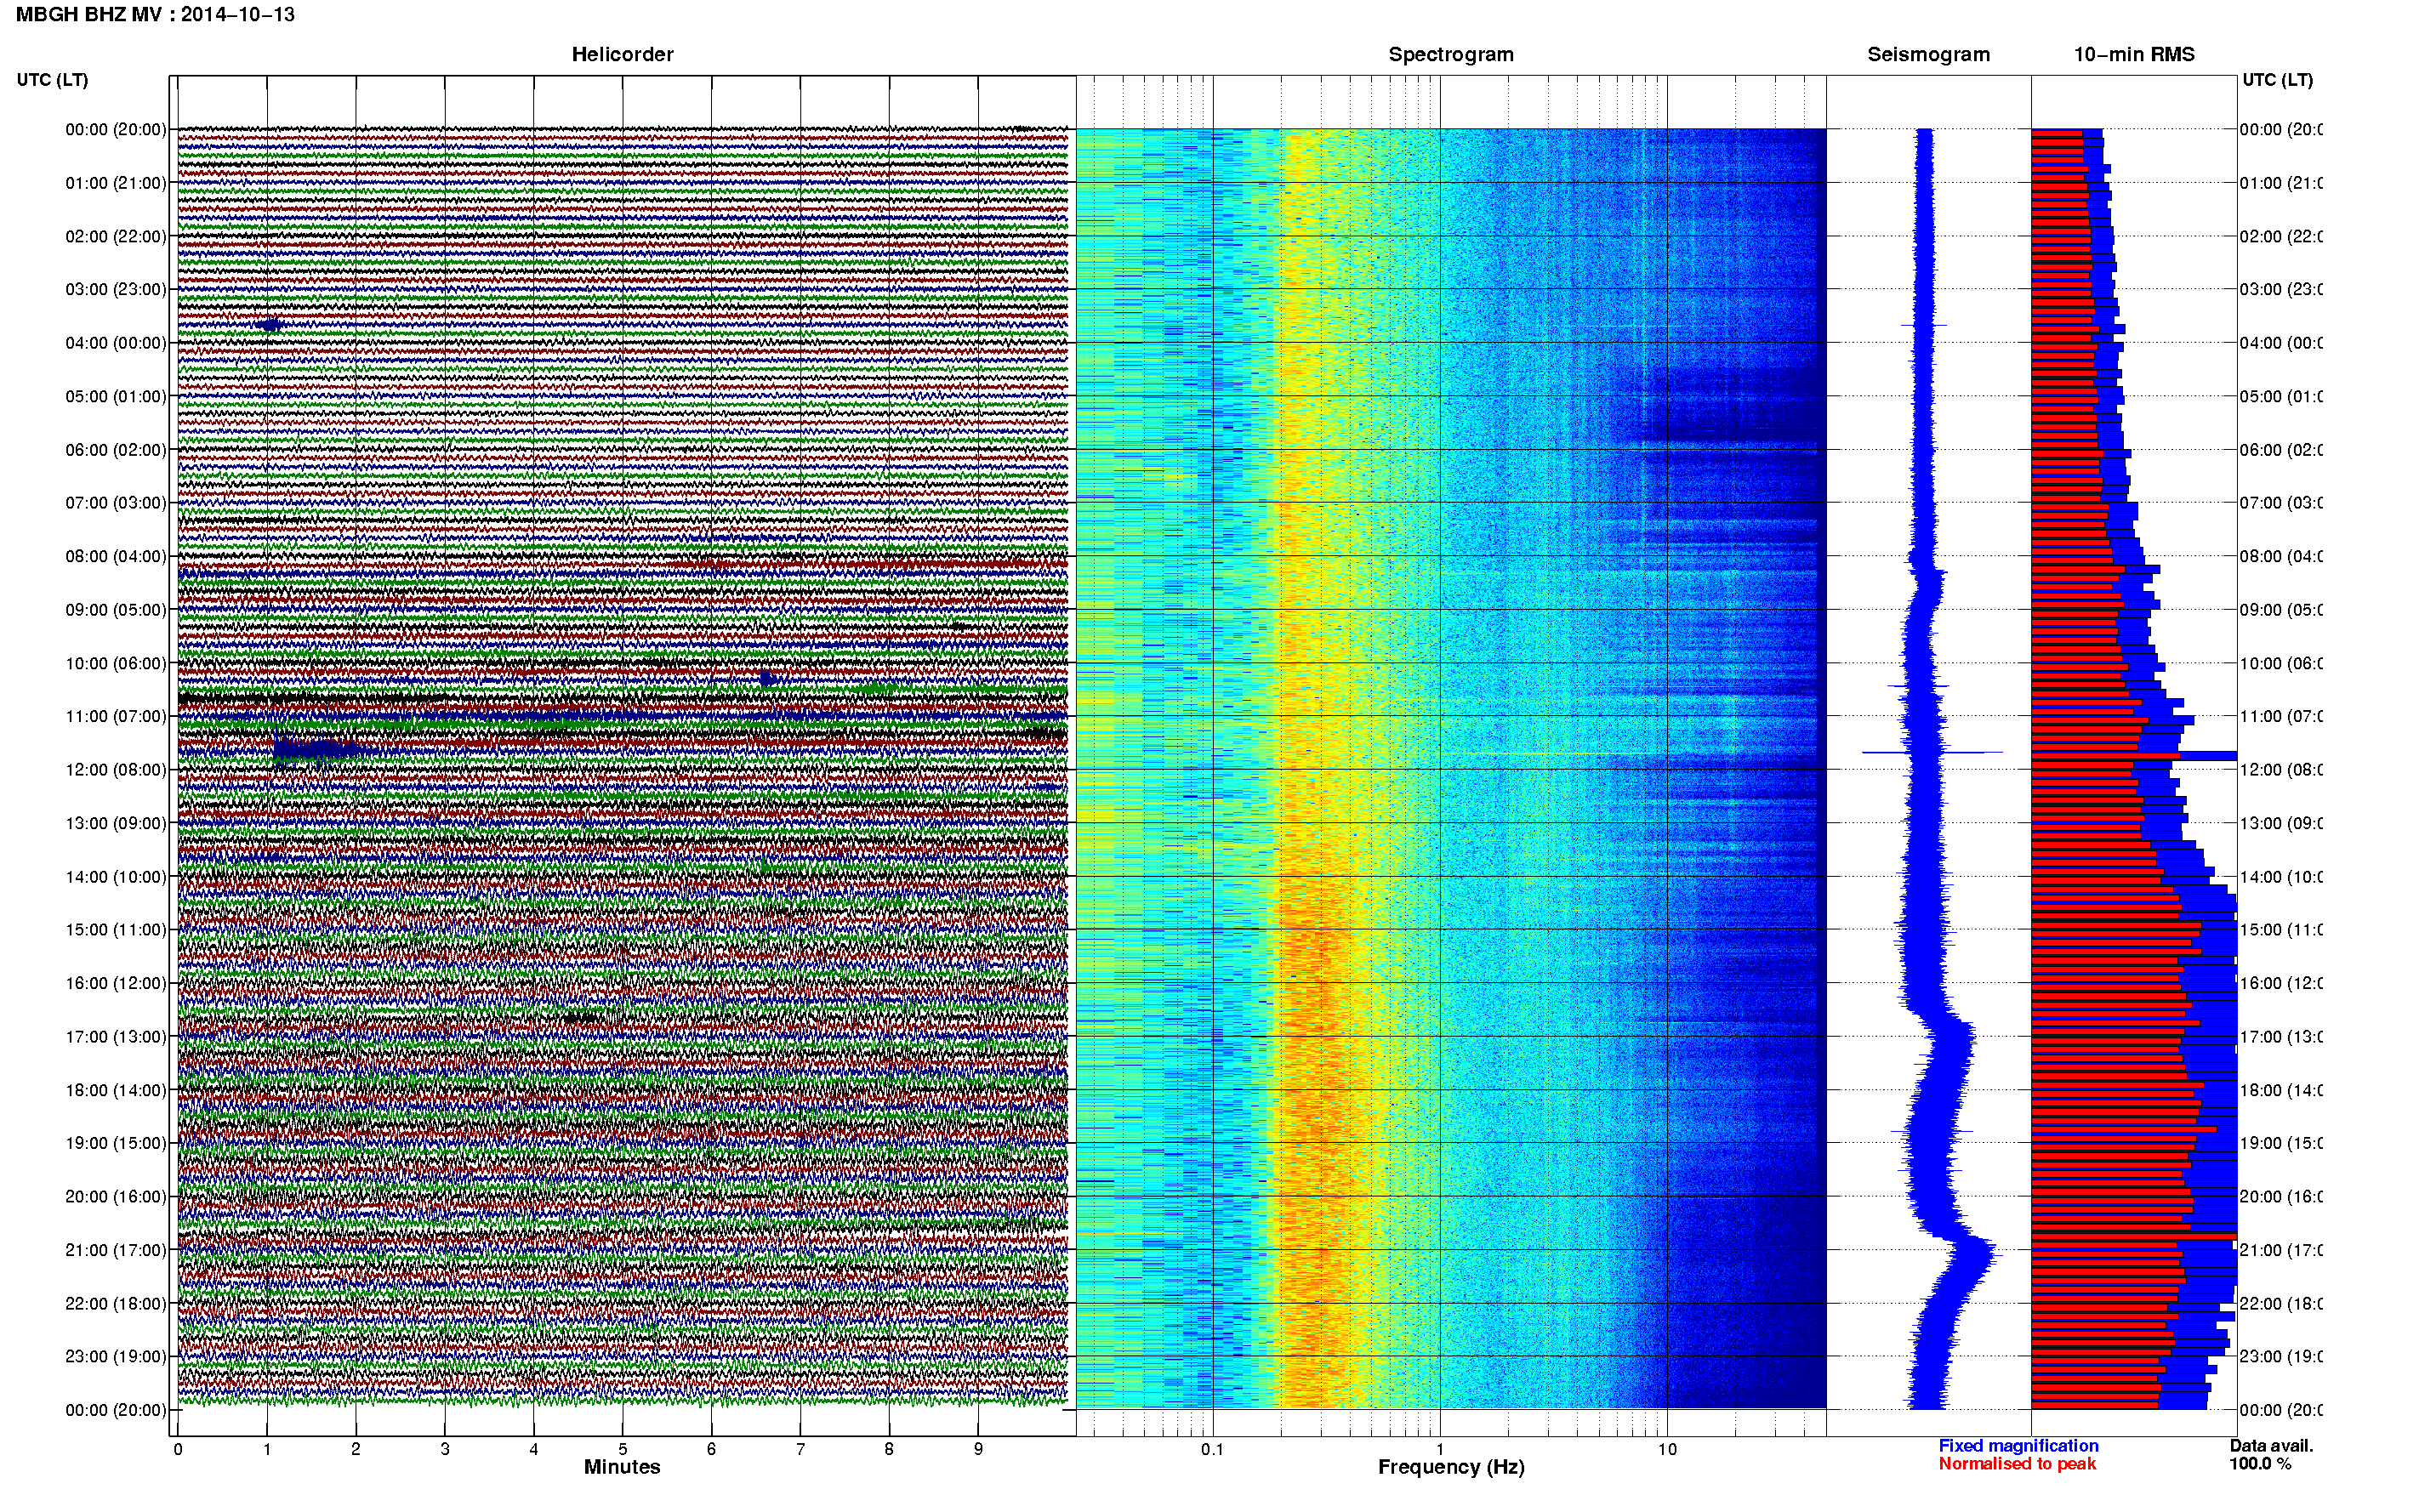Select helicorder time label 21:00 (17:00)

116,1251
